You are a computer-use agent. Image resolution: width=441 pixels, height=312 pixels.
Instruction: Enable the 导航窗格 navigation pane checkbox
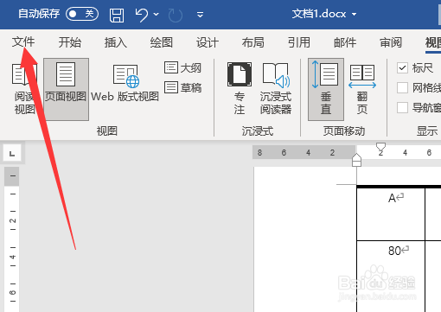[402, 107]
